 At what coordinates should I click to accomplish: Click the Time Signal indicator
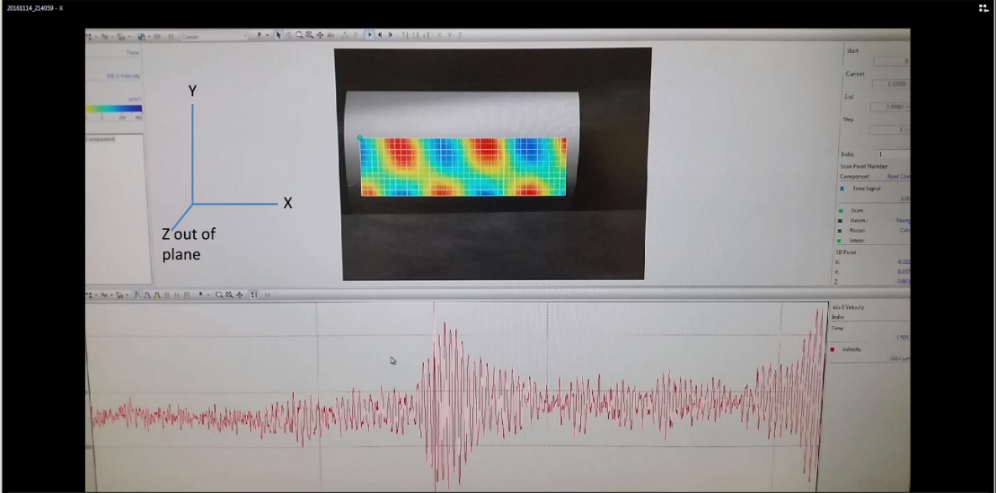tap(841, 189)
